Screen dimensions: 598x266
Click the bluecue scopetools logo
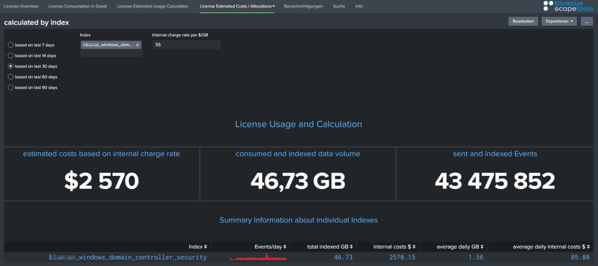(568, 6)
